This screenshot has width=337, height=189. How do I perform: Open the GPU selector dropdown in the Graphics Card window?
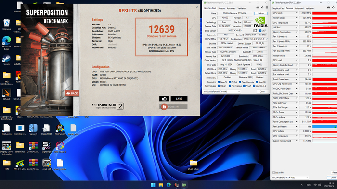tap(221, 92)
